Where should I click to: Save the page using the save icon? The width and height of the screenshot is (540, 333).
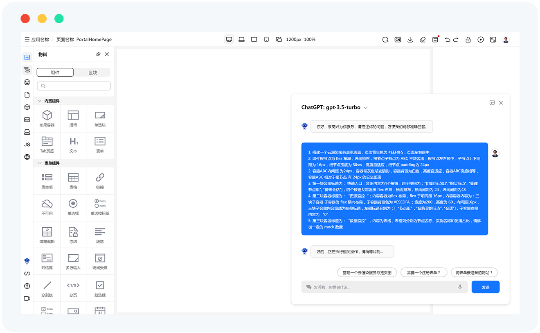pos(435,39)
